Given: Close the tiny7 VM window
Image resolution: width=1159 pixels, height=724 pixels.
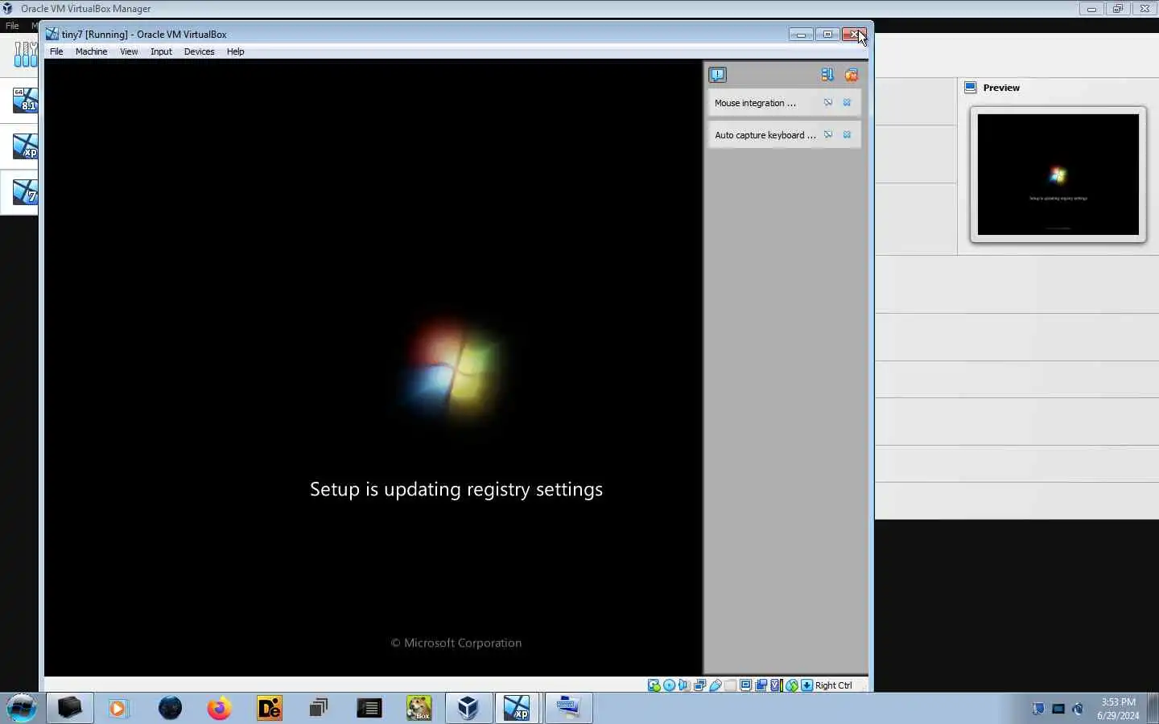Looking at the screenshot, I should coord(854,35).
